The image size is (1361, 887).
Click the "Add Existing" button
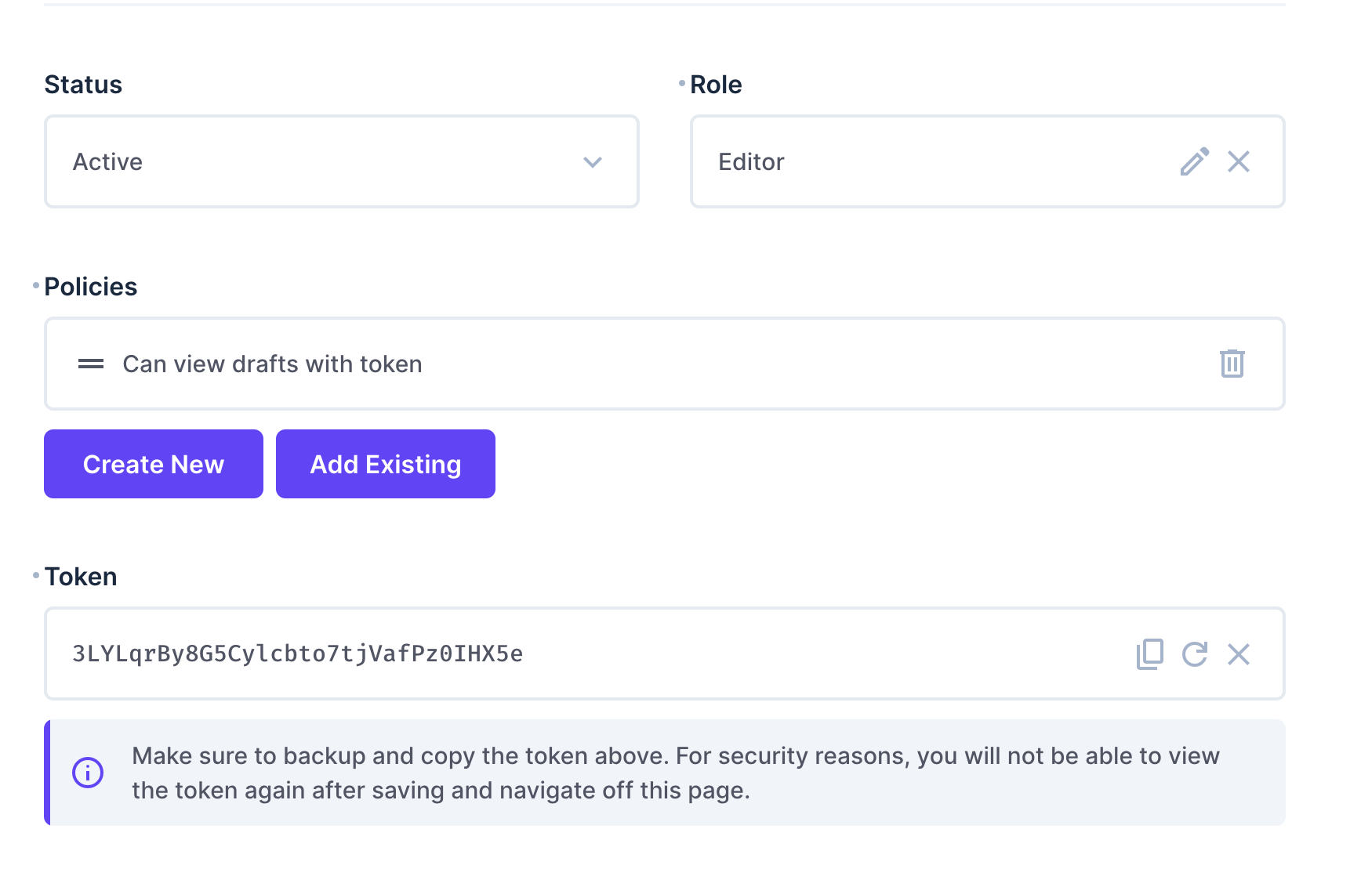(x=385, y=464)
